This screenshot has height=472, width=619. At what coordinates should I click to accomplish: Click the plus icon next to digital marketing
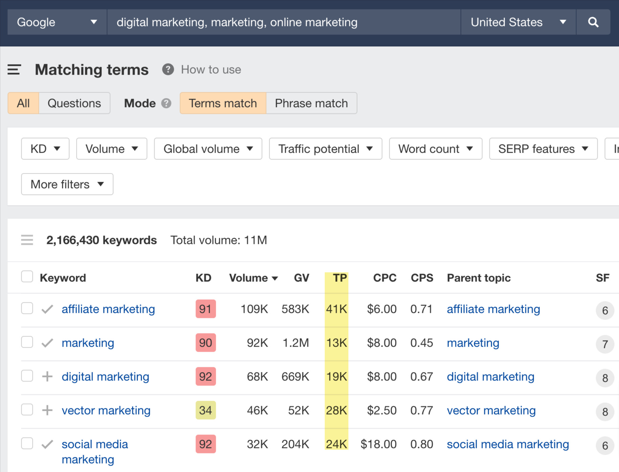click(x=47, y=376)
